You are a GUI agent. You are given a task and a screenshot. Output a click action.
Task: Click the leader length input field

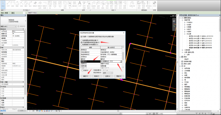click(108, 70)
